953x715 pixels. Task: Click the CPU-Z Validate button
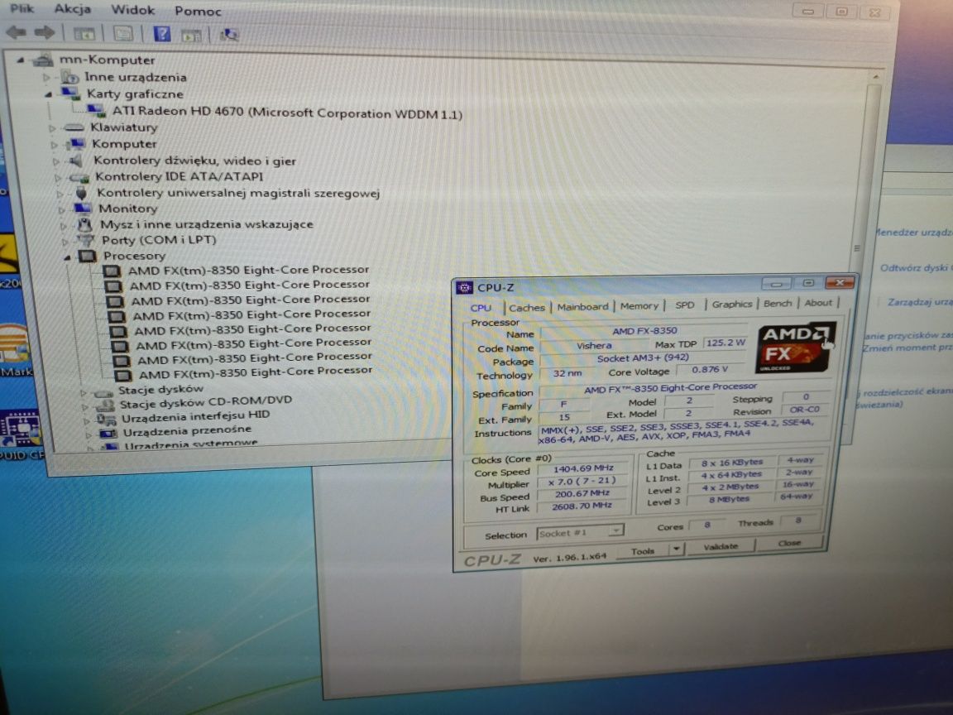pyautogui.click(x=721, y=546)
